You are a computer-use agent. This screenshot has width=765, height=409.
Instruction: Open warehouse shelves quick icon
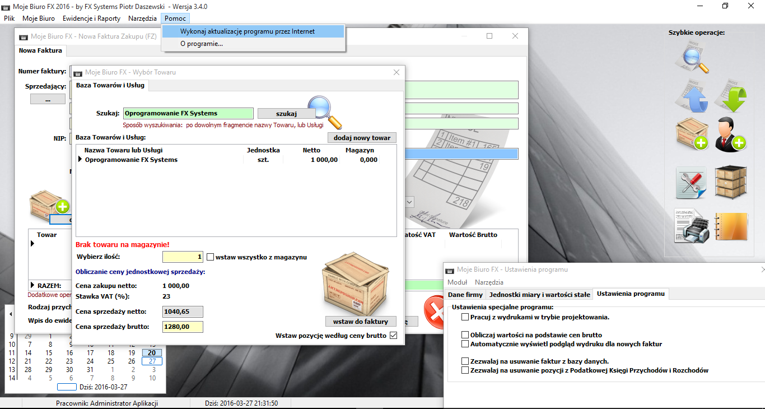tap(731, 182)
